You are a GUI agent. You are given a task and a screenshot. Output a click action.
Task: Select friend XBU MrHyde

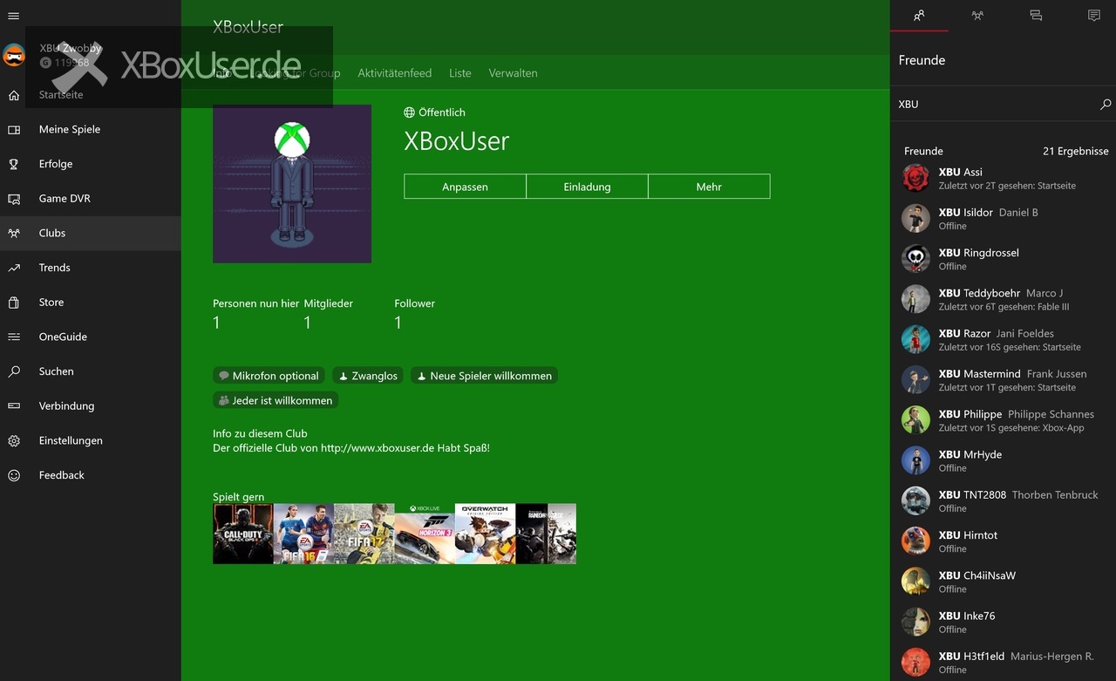click(1003, 460)
